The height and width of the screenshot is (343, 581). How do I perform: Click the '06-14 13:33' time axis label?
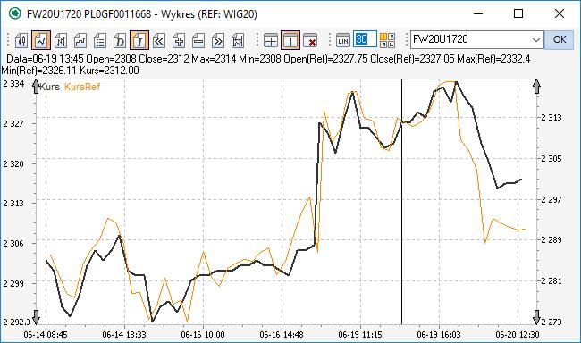pos(124,334)
